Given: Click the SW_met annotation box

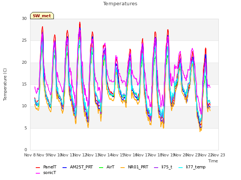Looking at the screenshot, I should pyautogui.click(x=42, y=16).
